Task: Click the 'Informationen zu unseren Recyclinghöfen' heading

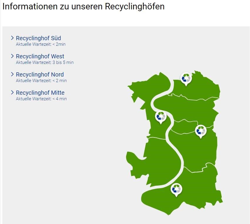Action: click(83, 6)
